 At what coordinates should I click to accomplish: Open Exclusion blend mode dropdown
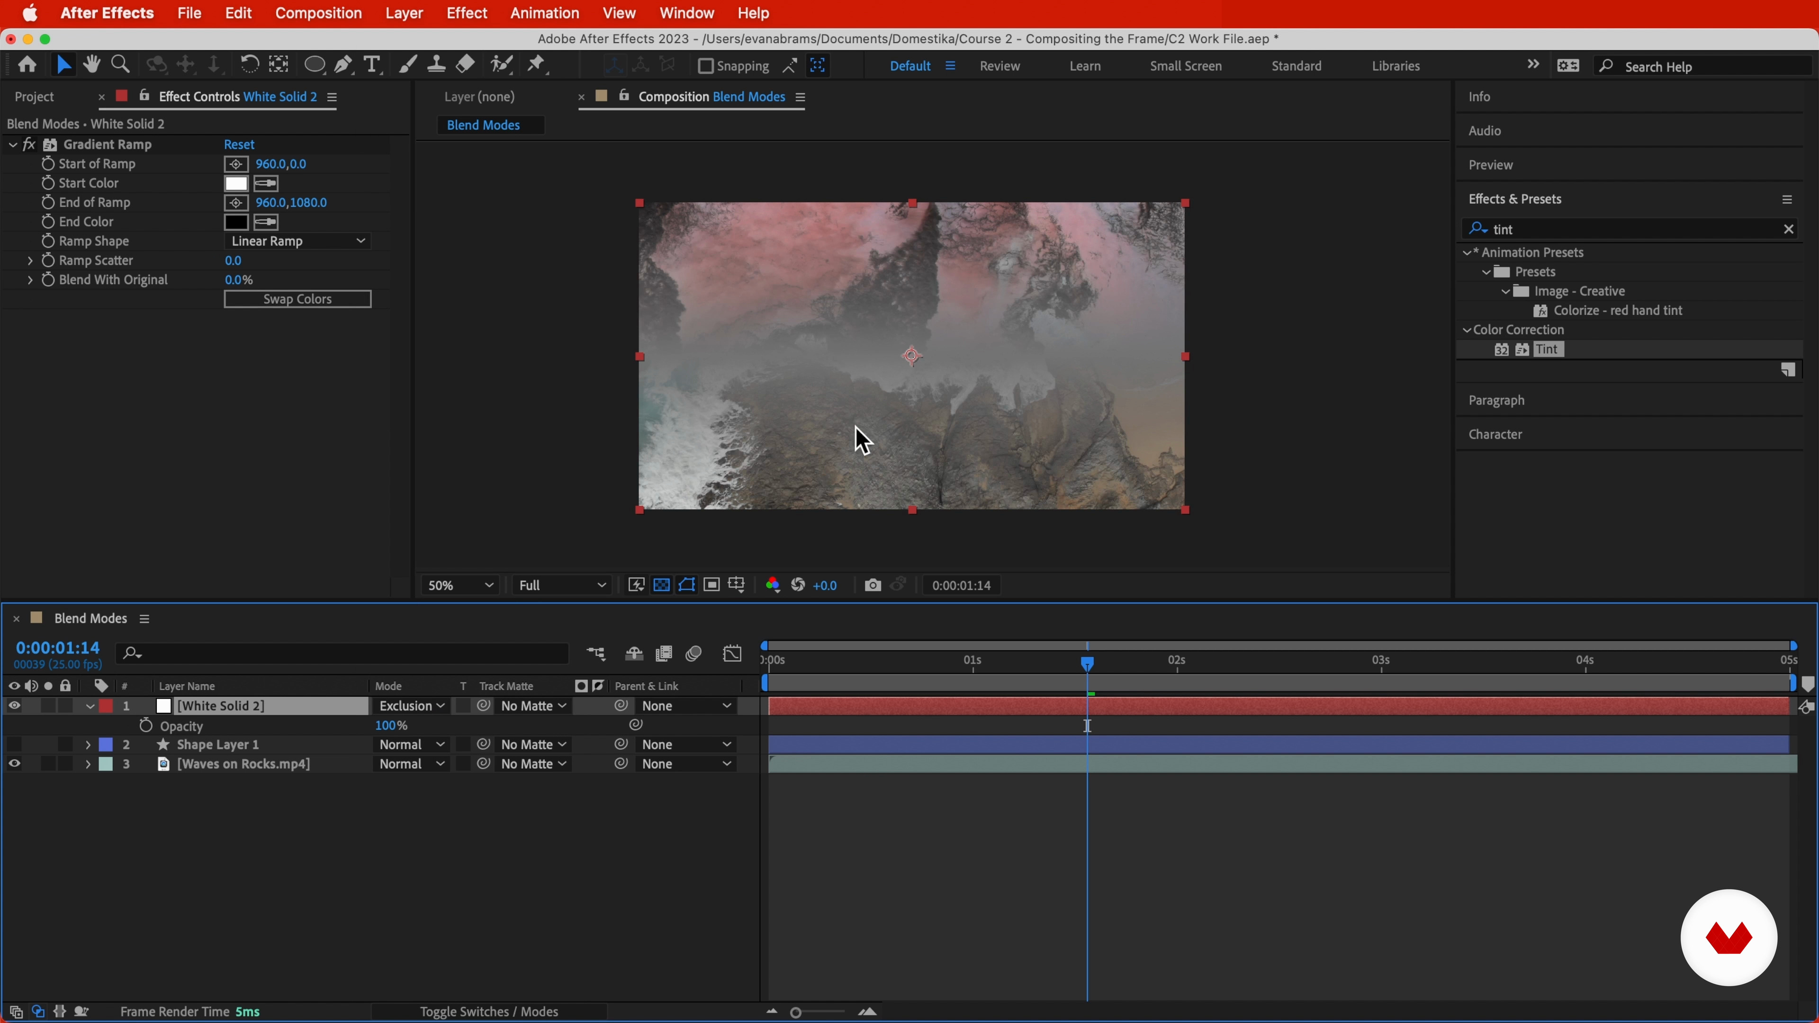tap(411, 706)
